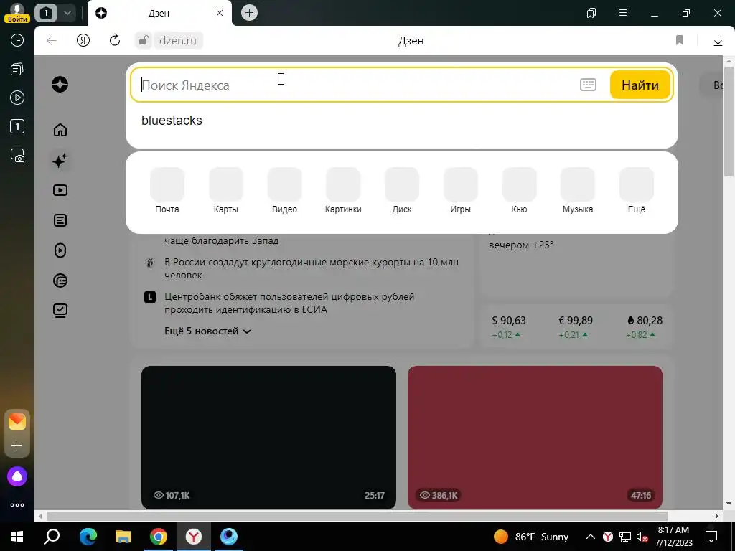This screenshot has width=735, height=551.
Task: Open Dzen sparkle feed icon
Action: click(60, 161)
